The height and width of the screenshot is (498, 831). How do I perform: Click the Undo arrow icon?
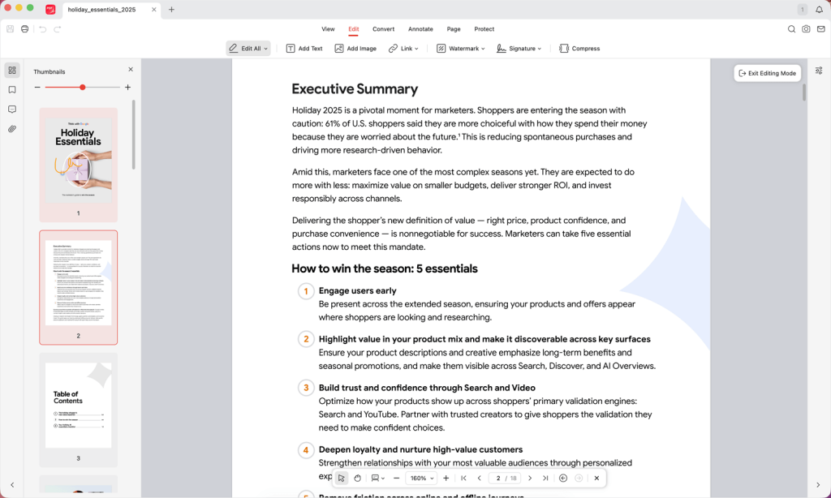(x=42, y=28)
